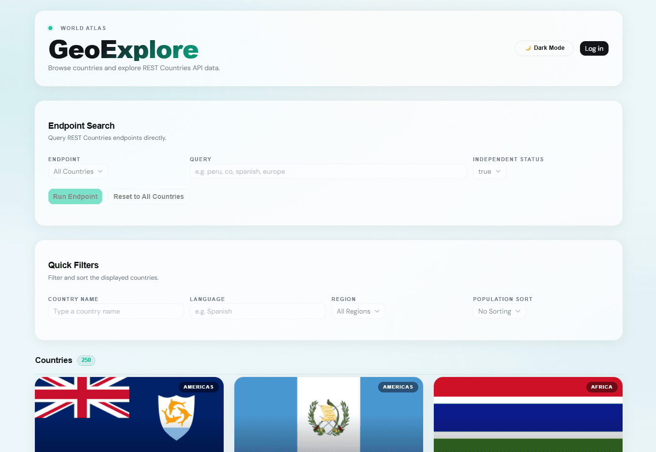This screenshot has width=656, height=452.
Task: Click Reset to All Countries
Action: pos(149,196)
